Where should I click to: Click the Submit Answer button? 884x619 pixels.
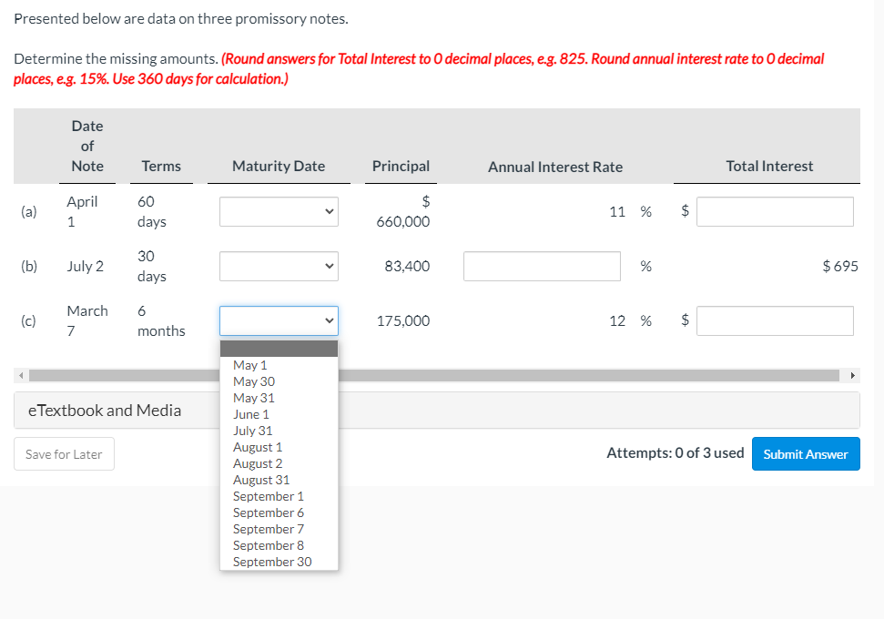(805, 453)
